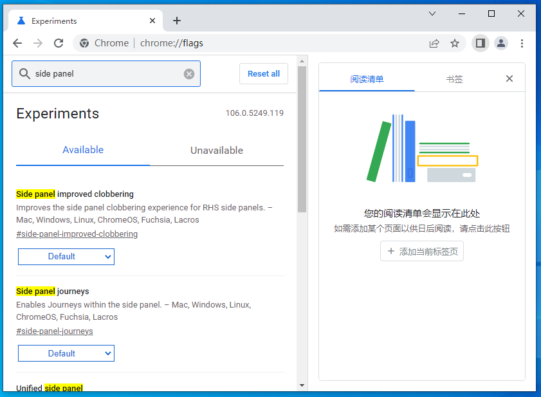Open dropdown for Side panel improved clobbering

pos(66,257)
